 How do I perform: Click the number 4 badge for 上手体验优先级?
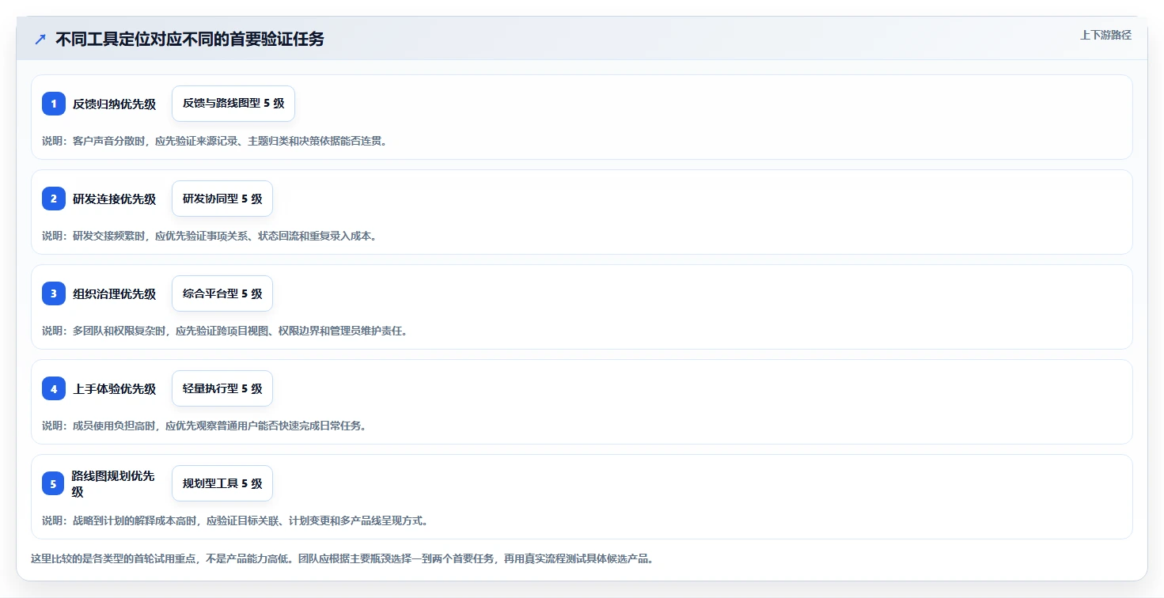54,388
